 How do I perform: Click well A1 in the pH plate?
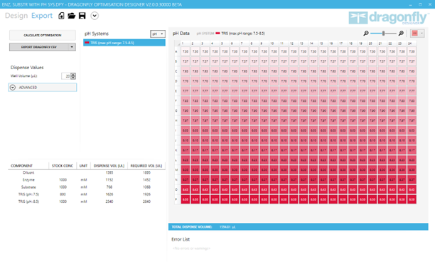[186, 52]
